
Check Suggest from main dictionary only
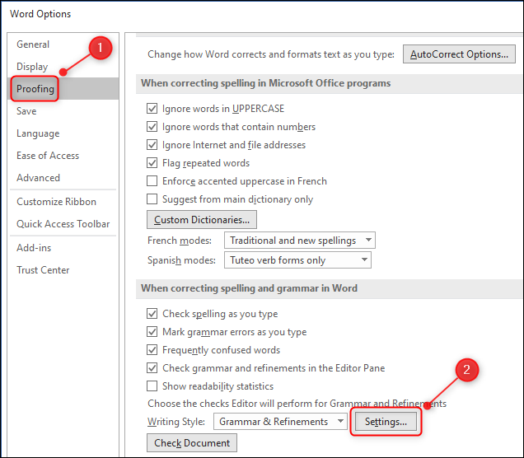click(x=152, y=199)
